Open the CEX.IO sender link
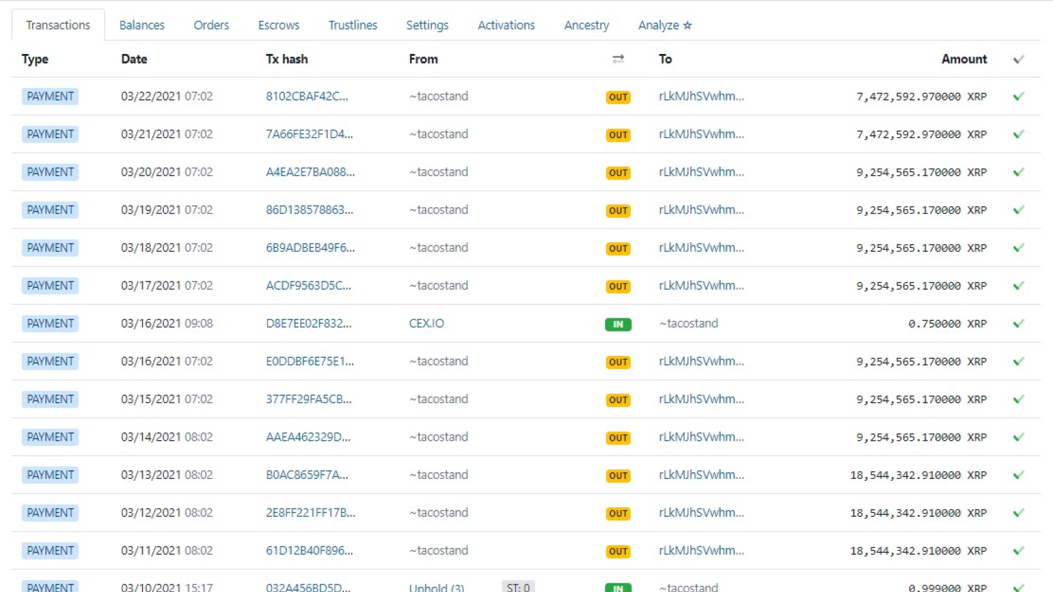The image size is (1053, 592). coord(426,323)
